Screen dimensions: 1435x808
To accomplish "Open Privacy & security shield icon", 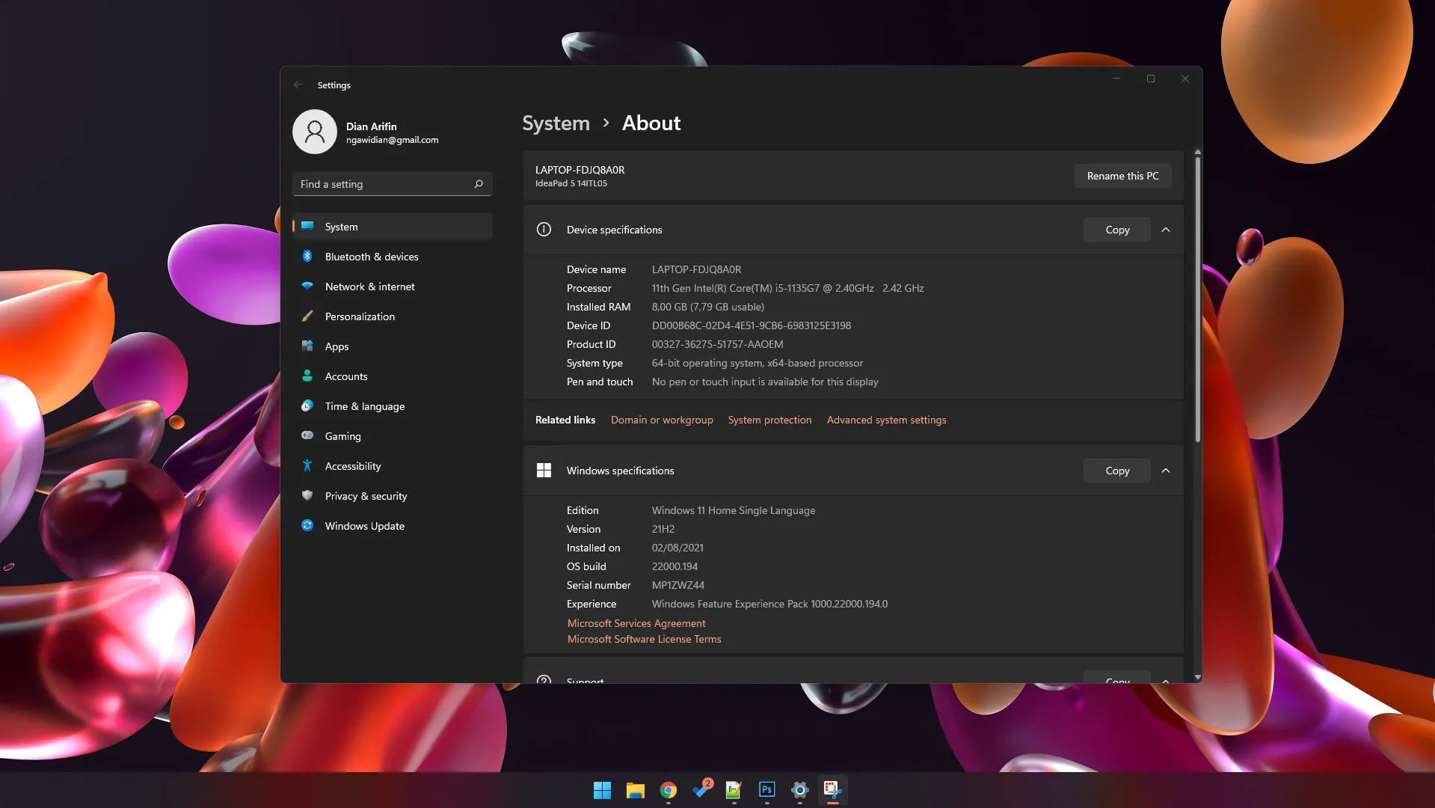I will 307,495.
